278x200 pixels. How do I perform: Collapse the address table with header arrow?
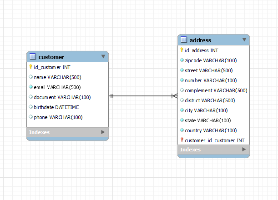(x=244, y=40)
